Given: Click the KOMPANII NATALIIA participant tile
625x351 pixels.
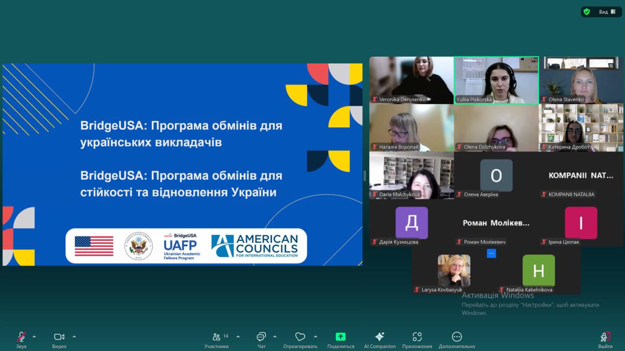Looking at the screenshot, I should (582, 175).
